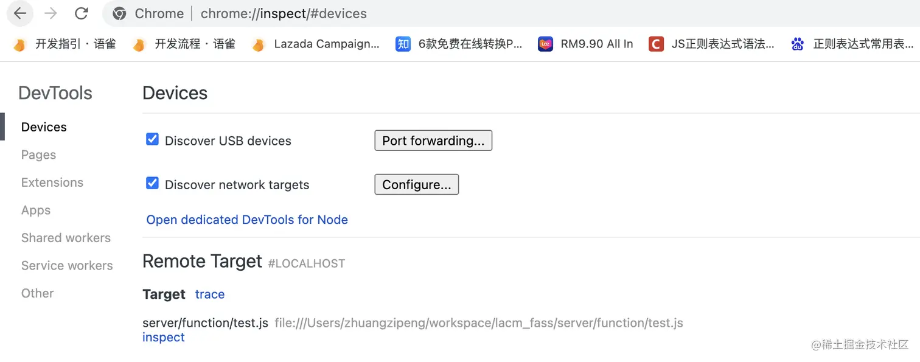Click the Configure... button
The image size is (920, 362).
tap(416, 185)
